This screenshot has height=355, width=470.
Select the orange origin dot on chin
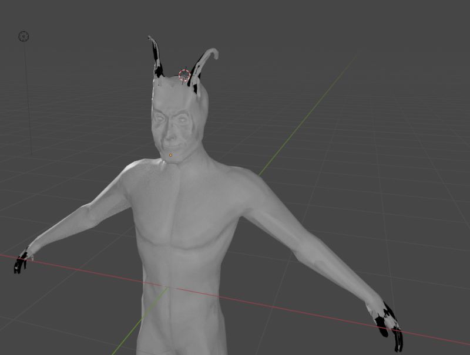(170, 155)
